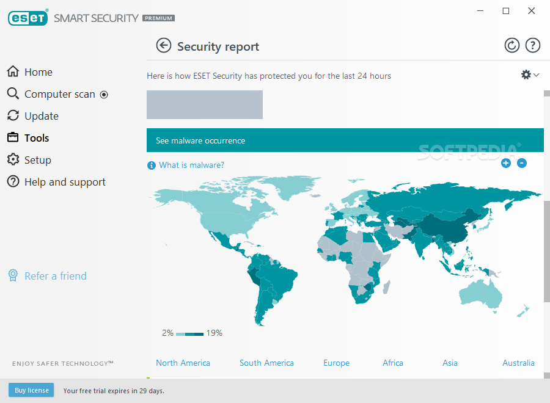Show Africa malware statistics
Viewport: 550px width, 403px height.
393,363
